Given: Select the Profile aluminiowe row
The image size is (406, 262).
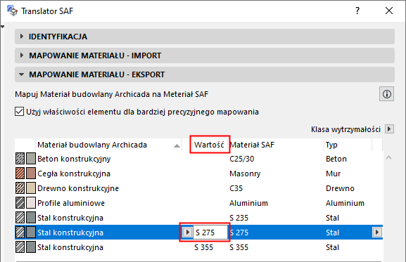Looking at the screenshot, I should [198, 203].
